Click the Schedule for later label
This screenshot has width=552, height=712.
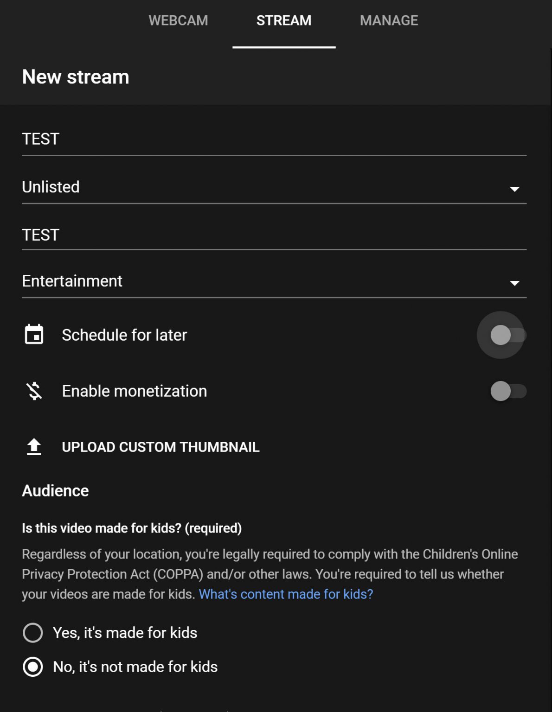[124, 335]
